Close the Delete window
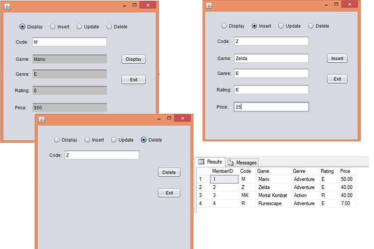The image size is (374, 249). (x=183, y=118)
